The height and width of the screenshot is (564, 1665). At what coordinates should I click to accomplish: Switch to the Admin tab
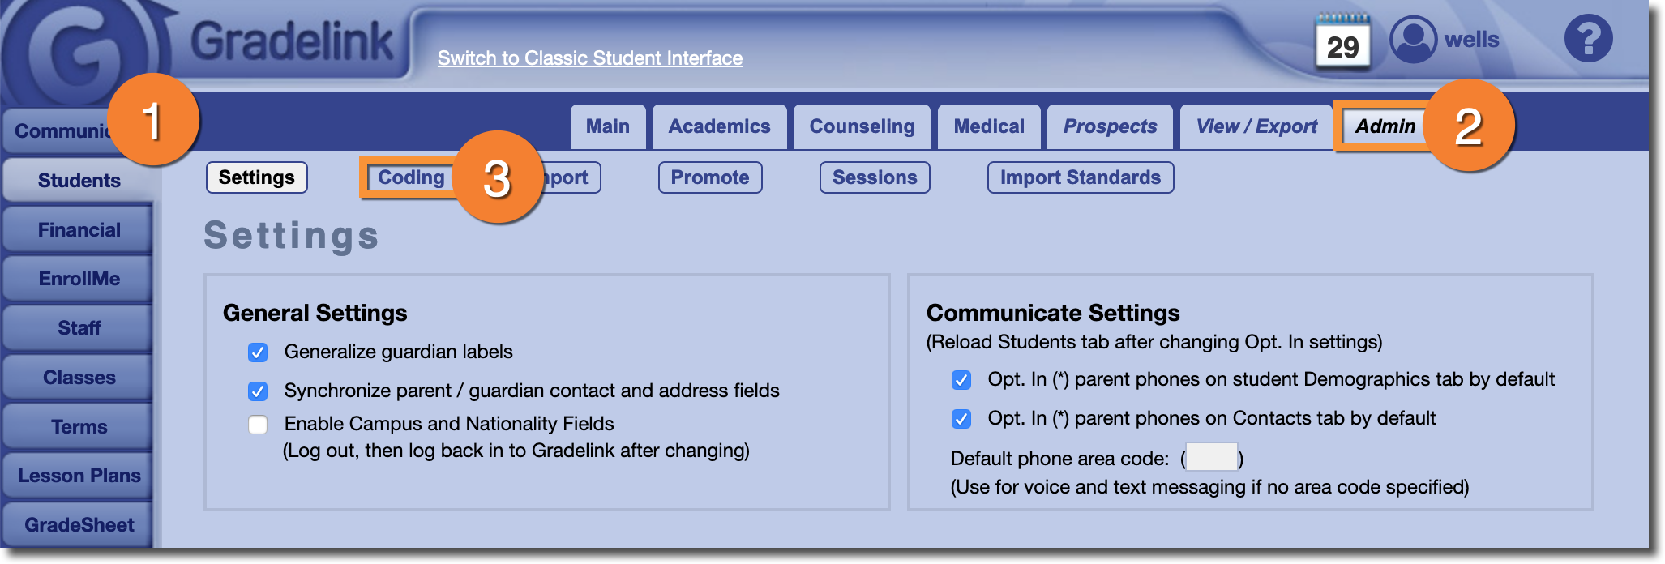pyautogui.click(x=1385, y=126)
